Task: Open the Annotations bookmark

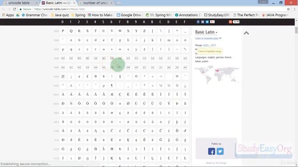Action: click(x=188, y=15)
